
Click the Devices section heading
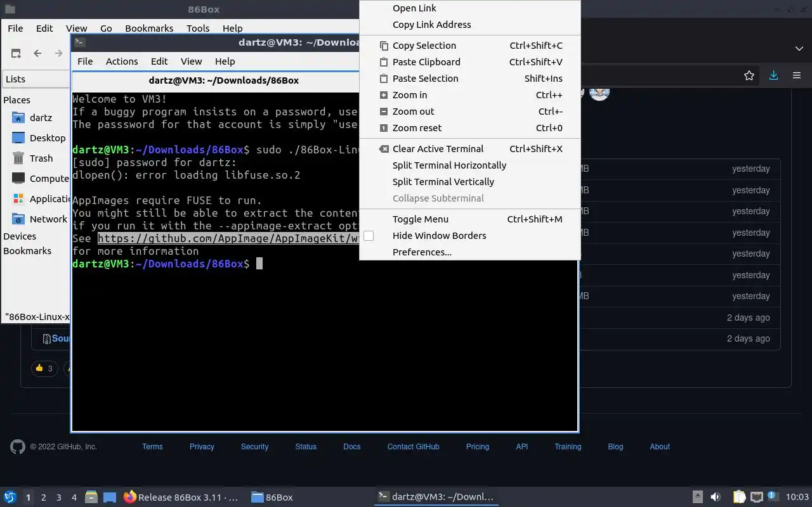[20, 236]
